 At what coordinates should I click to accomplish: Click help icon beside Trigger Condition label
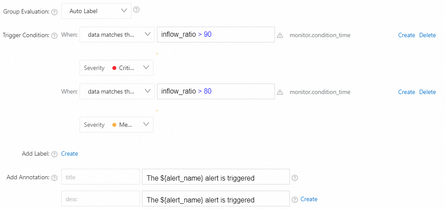pos(55,35)
